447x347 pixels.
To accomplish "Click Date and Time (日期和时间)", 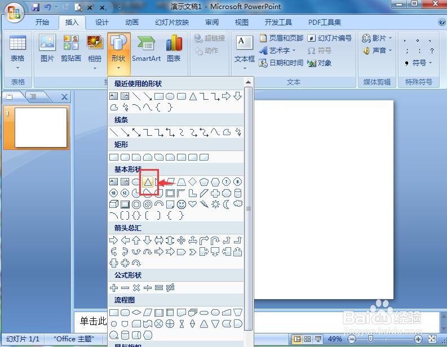I will pyautogui.click(x=281, y=63).
